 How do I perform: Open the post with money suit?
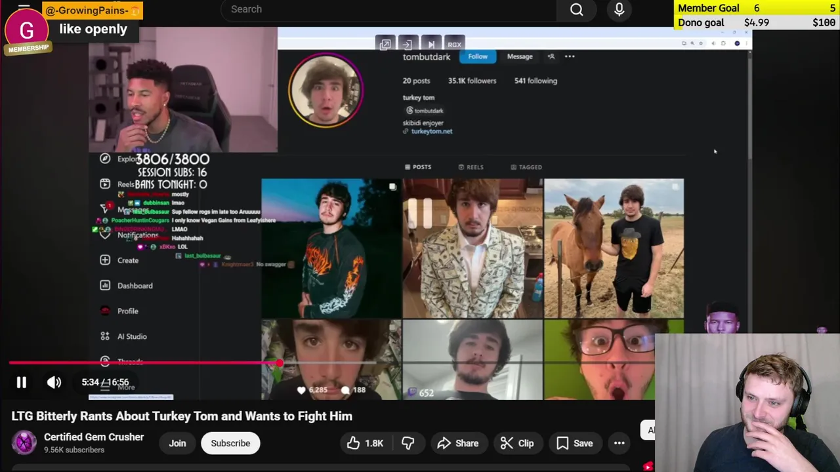[472, 248]
